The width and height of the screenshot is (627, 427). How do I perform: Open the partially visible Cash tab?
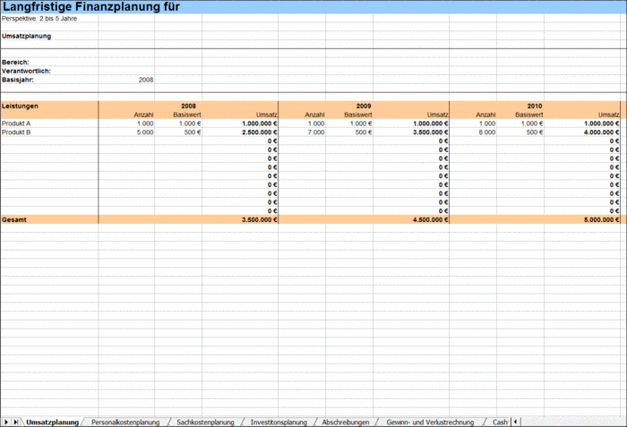(500, 423)
